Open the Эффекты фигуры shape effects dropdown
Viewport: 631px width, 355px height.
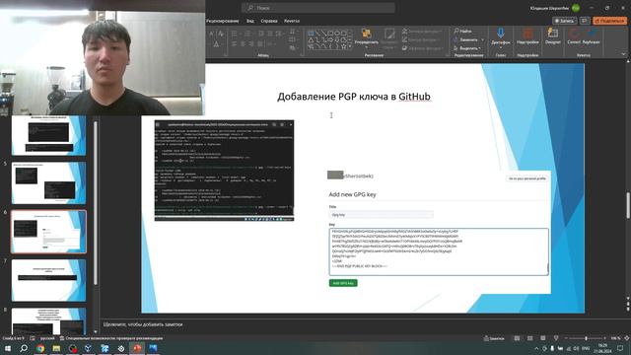(x=422, y=48)
